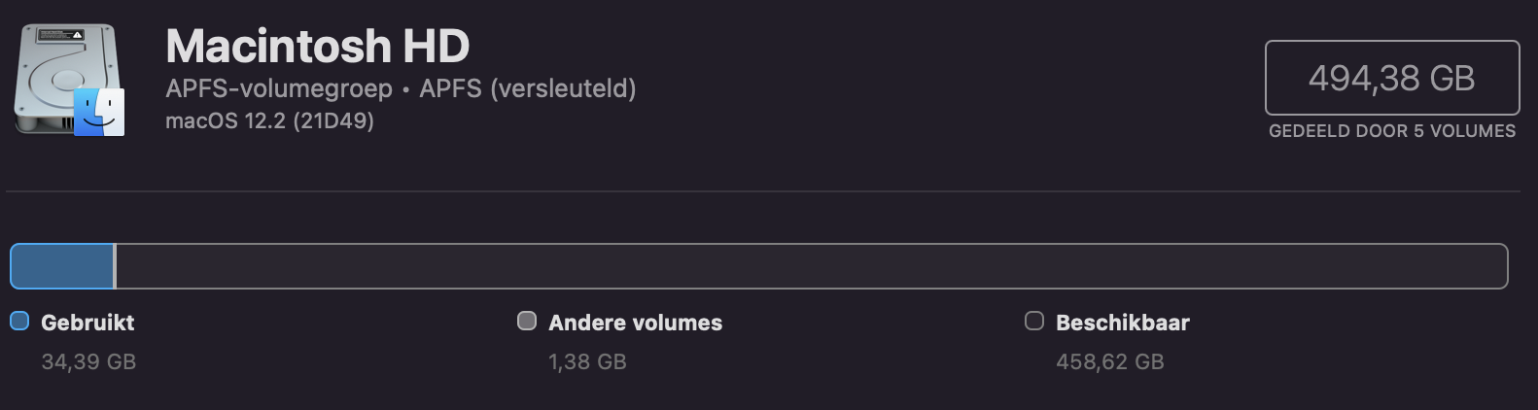The width and height of the screenshot is (1538, 410).
Task: Click the gray Andere volumes legend swatch
Action: [527, 322]
